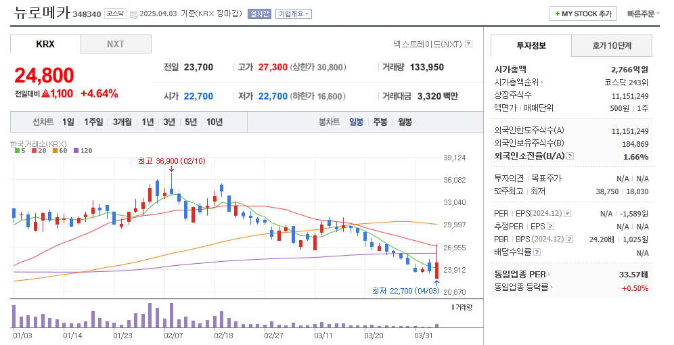Click the 전일 value 23,700
The width and height of the screenshot is (674, 345).
coord(198,68)
